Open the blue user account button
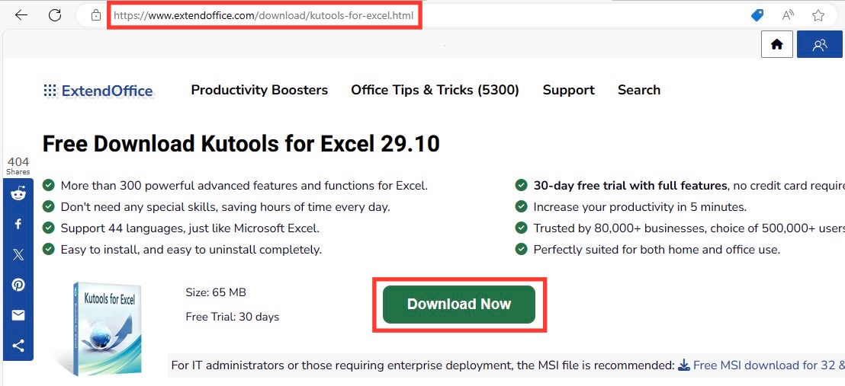845x386 pixels. [819, 45]
